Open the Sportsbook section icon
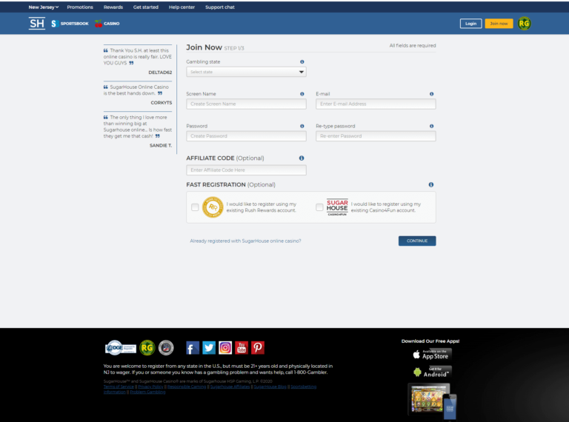This screenshot has width=569, height=422. (55, 24)
